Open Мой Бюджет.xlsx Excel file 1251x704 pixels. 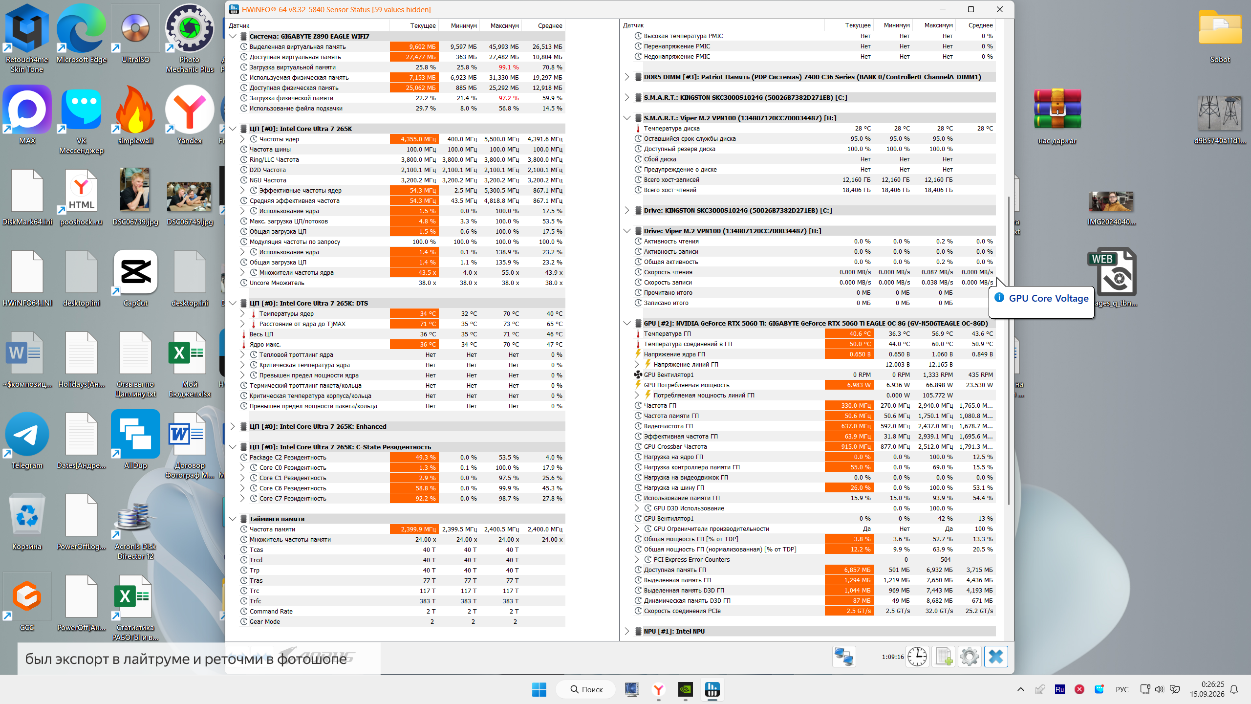tap(190, 365)
